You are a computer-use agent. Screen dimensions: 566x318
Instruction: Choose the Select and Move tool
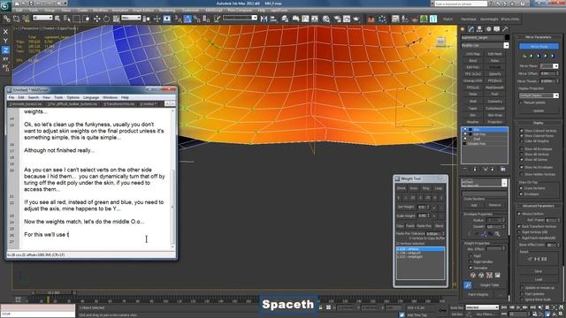pos(96,19)
